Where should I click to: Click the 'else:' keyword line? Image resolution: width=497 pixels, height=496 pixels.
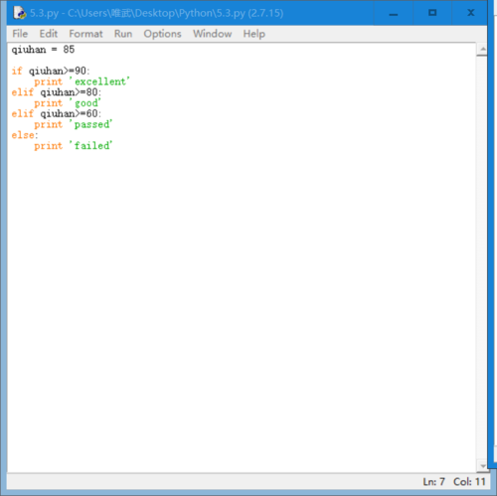tap(25, 135)
